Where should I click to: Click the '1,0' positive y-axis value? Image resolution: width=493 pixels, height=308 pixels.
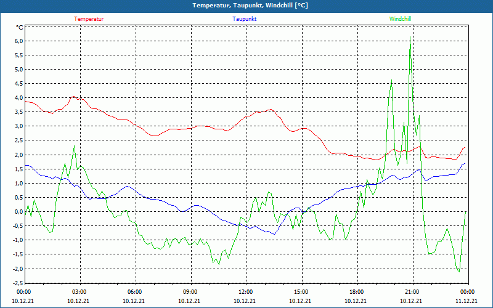tap(18, 183)
